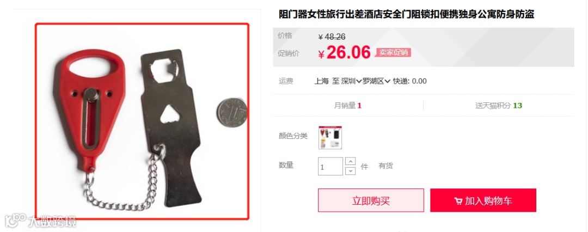Screen dimensions: 588x232
Task: Click the 数量 quantity input field
Action: pos(330,166)
